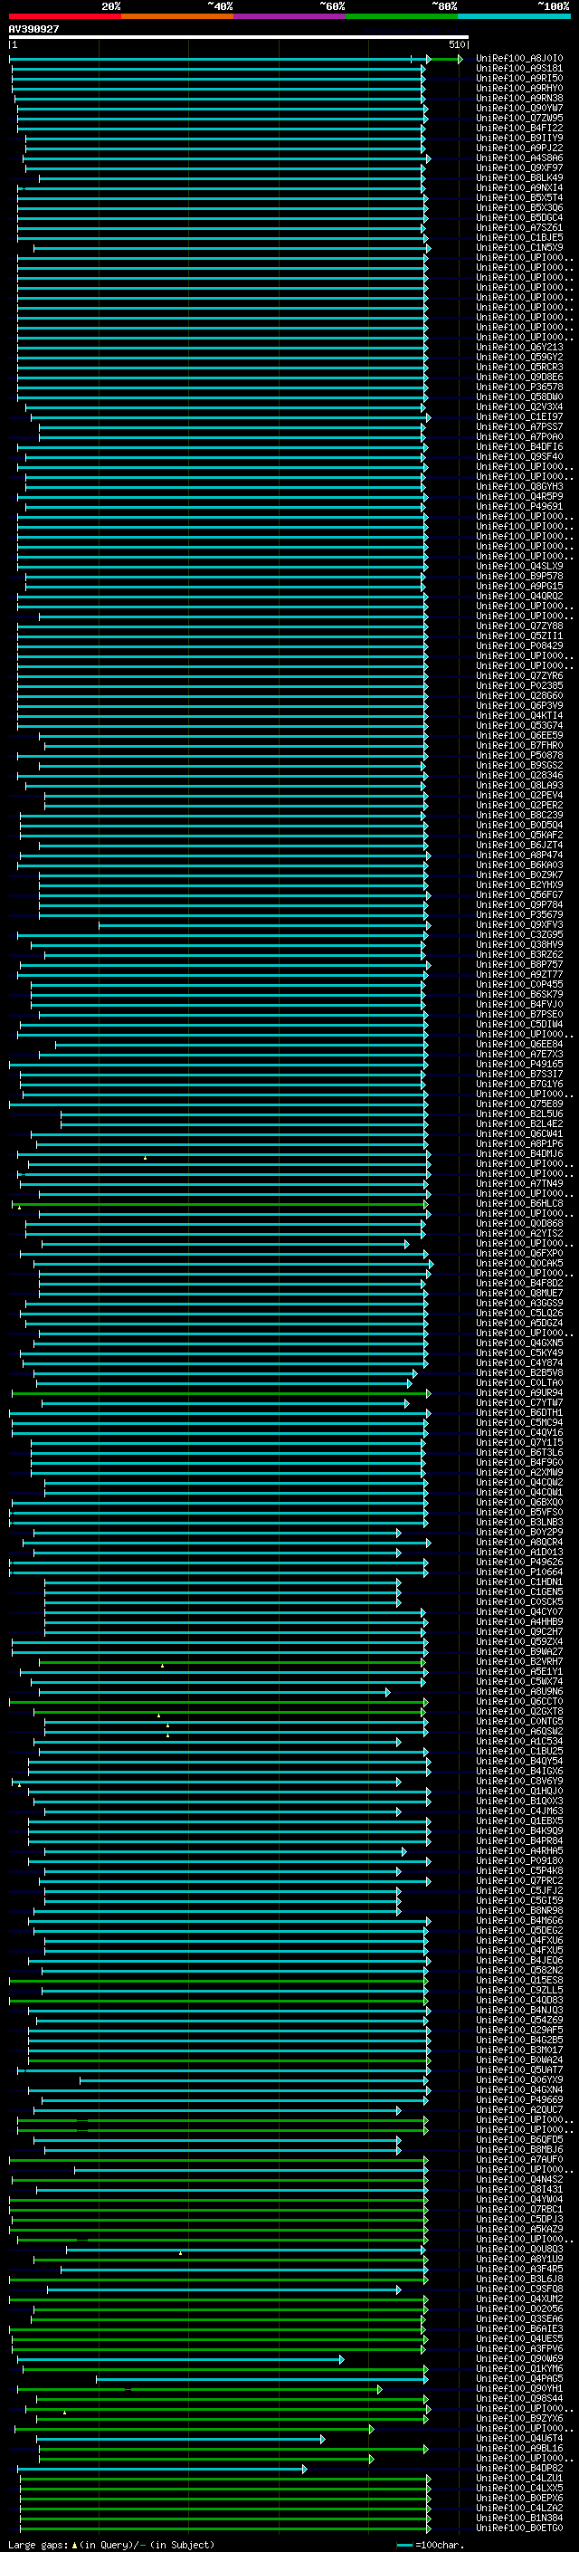579x2552 pixels.
Task: Click the UniRef100_Q4QRQ2 label
Action: (x=519, y=596)
